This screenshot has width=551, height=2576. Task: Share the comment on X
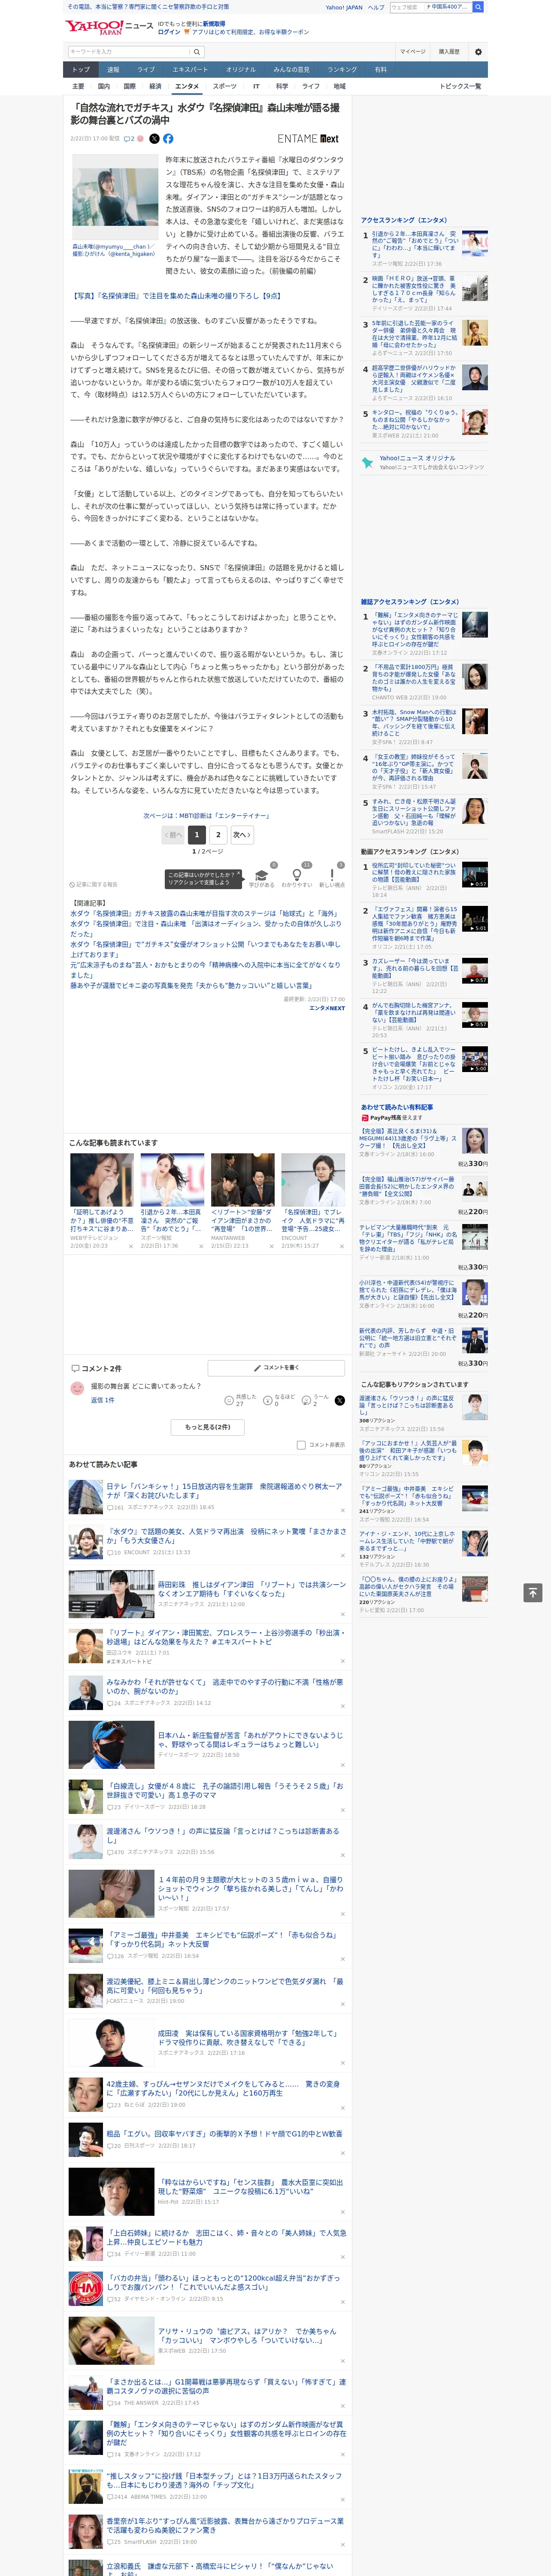pos(339,1400)
